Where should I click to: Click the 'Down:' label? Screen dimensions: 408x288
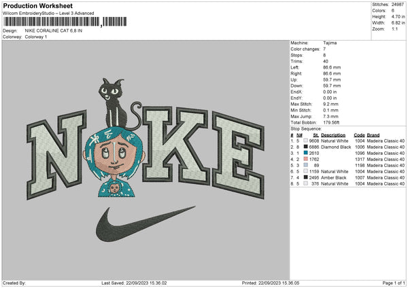296,86
